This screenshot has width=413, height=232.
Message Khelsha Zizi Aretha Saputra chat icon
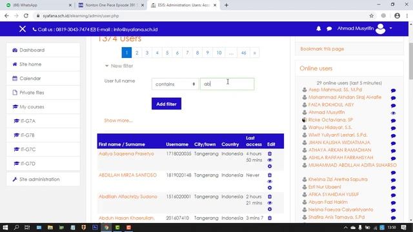tap(393, 180)
